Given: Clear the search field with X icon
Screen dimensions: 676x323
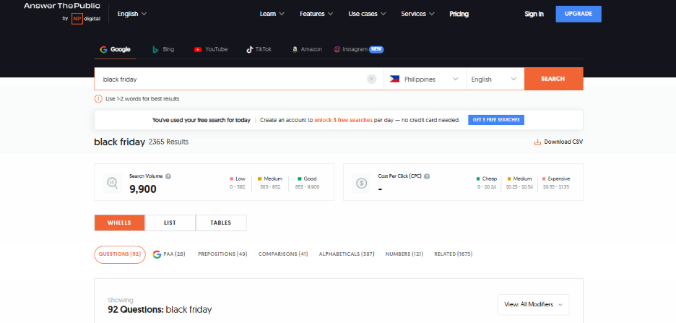Looking at the screenshot, I should [x=371, y=79].
